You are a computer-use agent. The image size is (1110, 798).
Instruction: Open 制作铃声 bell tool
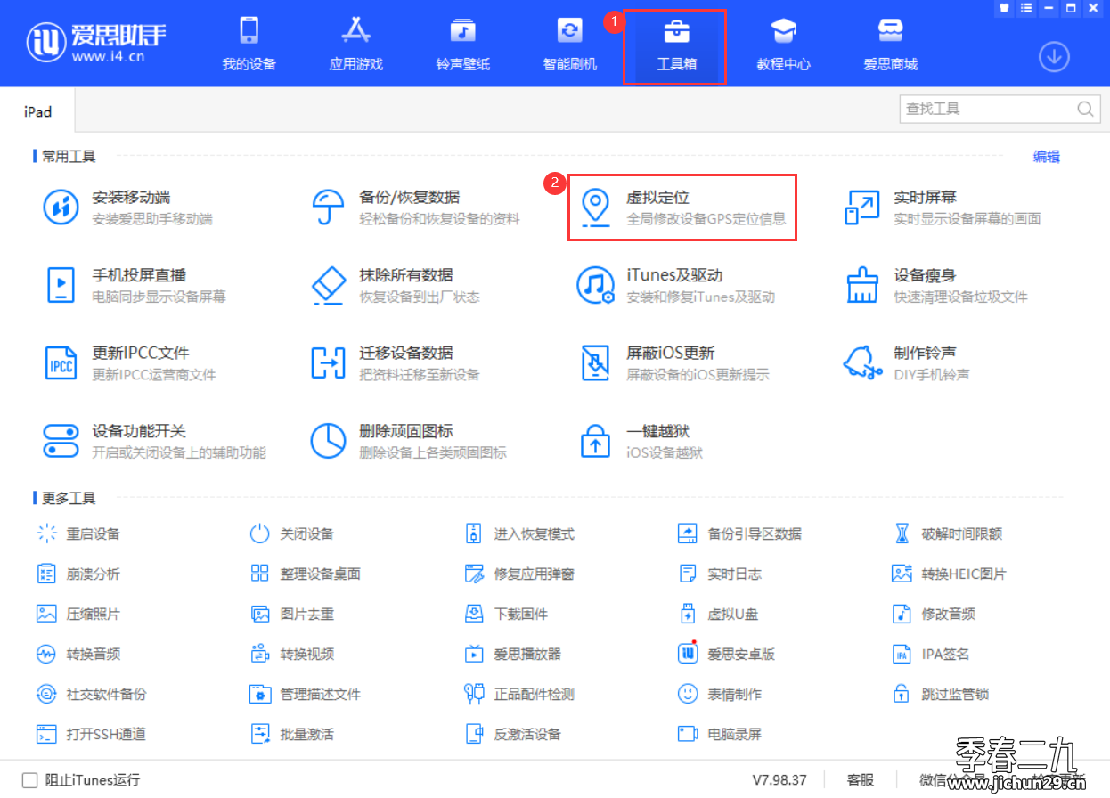pyautogui.click(x=907, y=362)
